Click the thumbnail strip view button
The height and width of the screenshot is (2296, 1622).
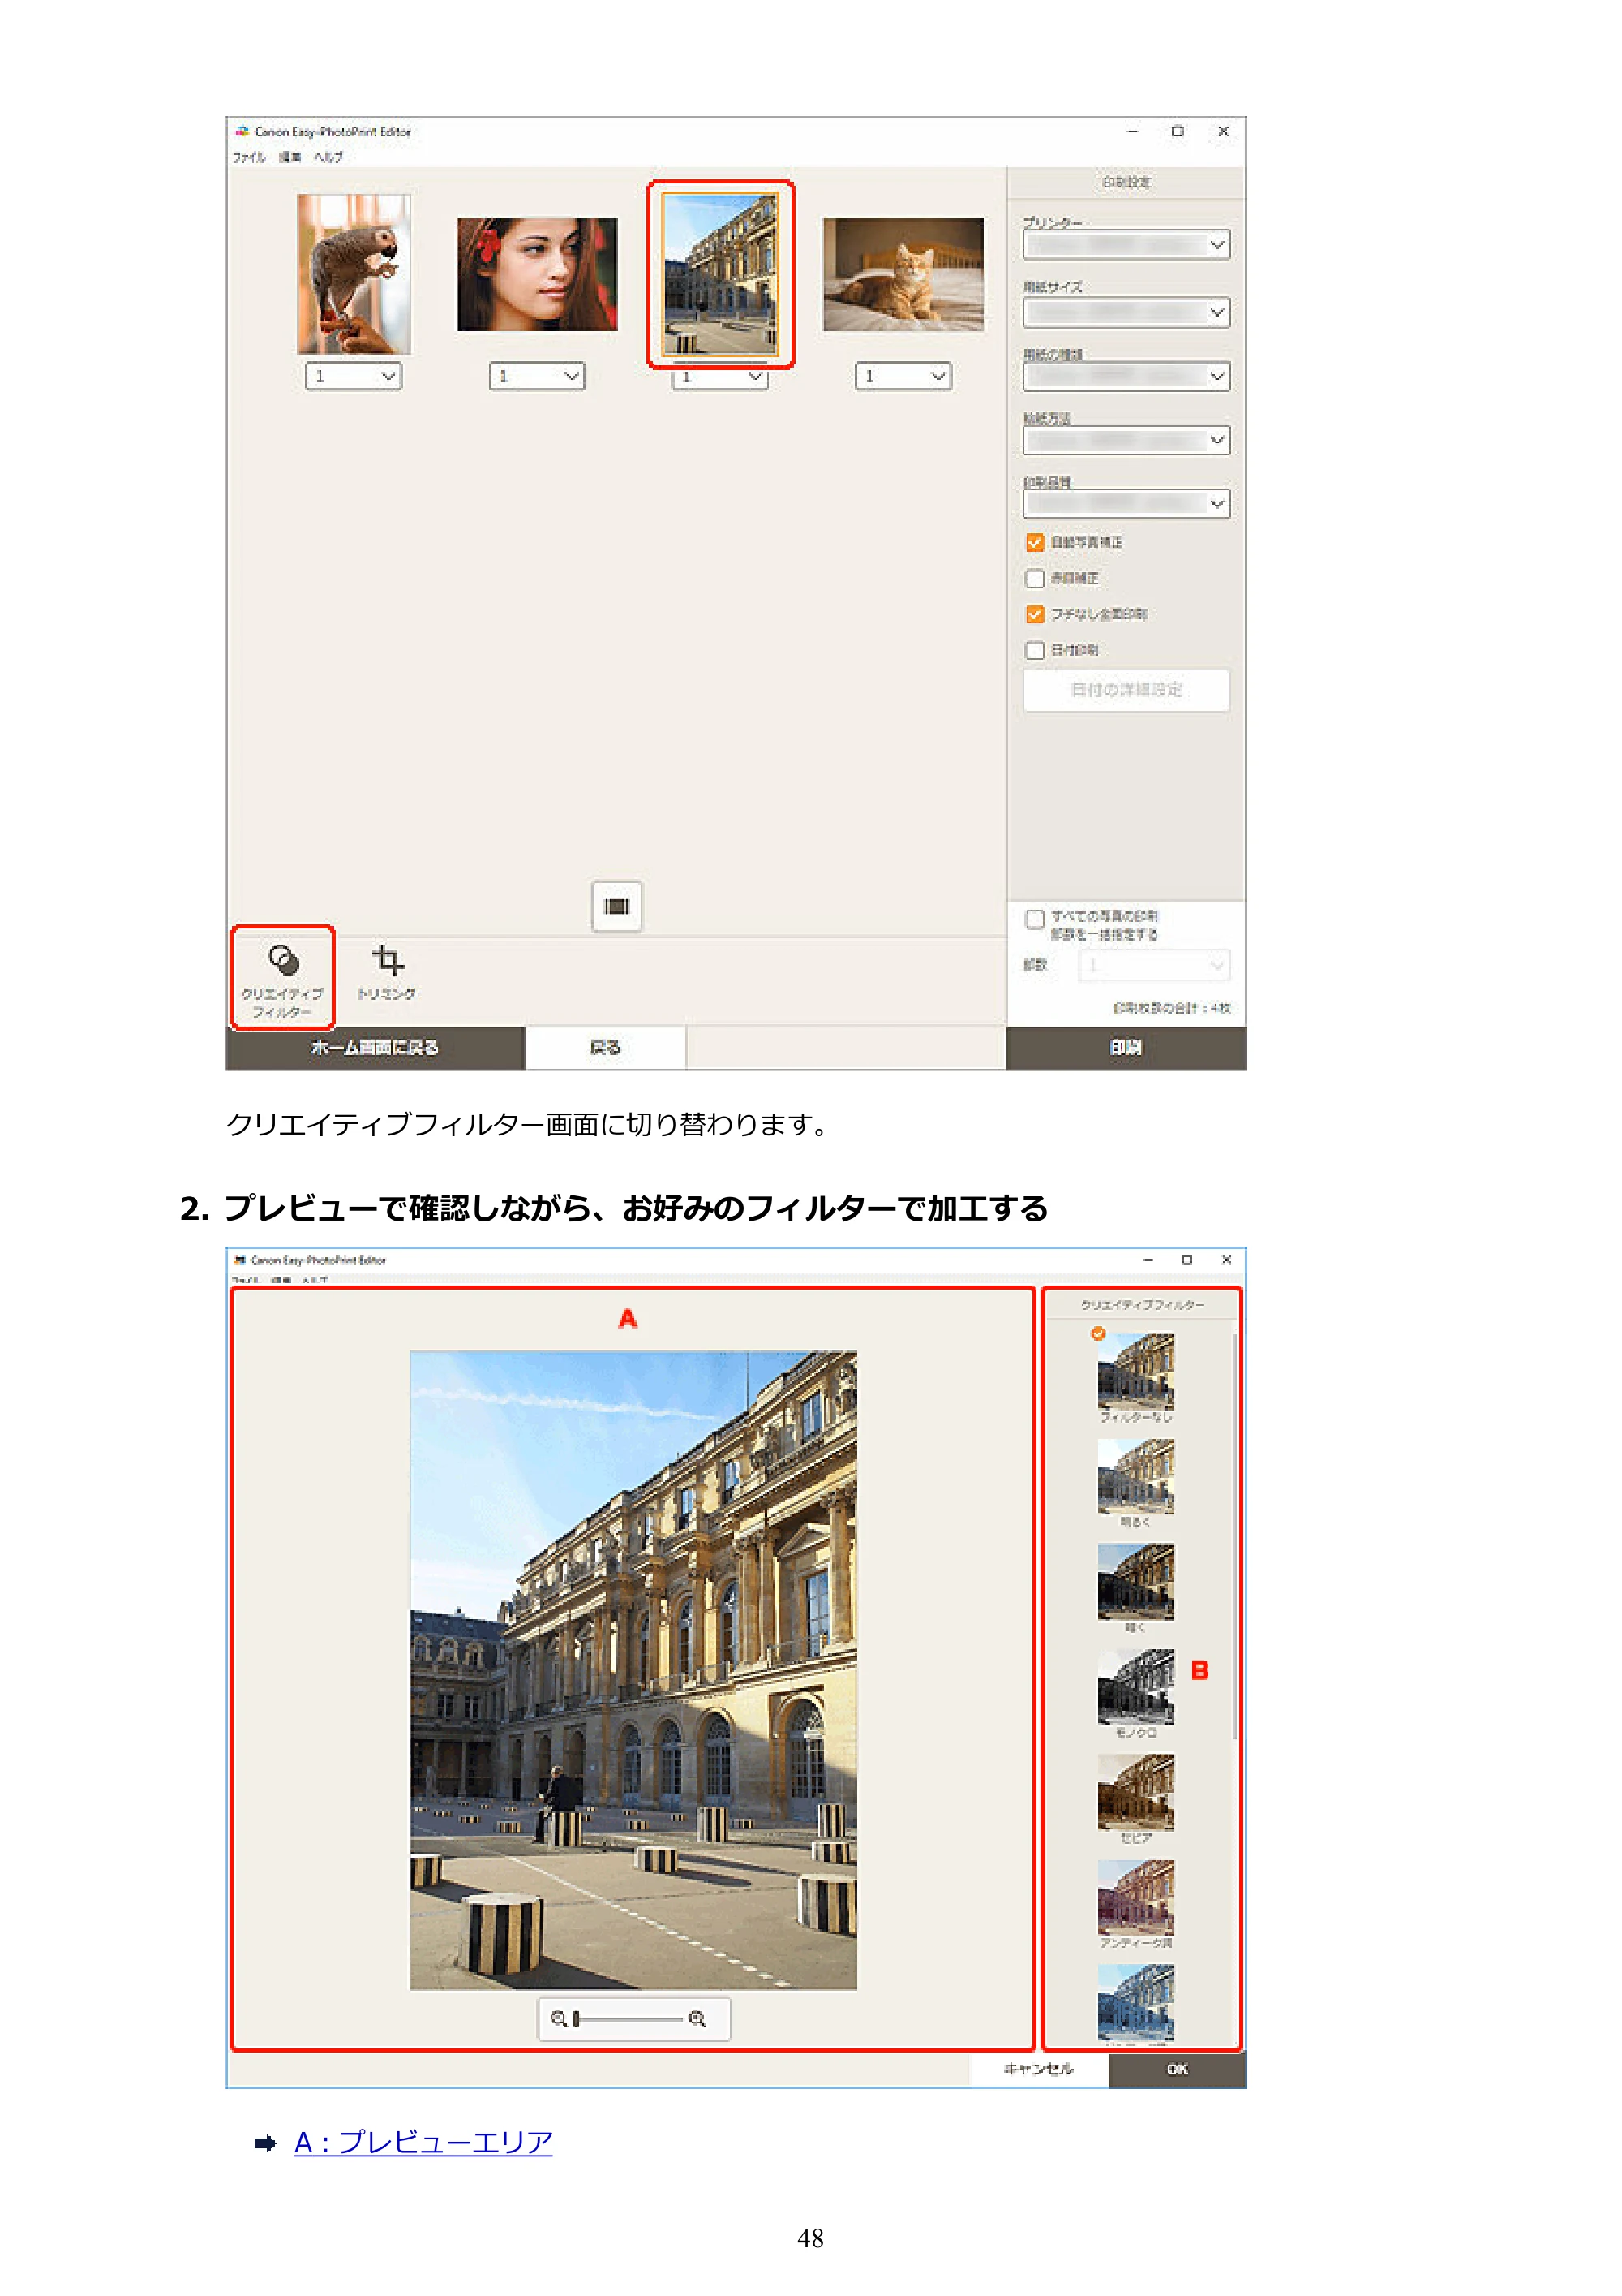616,906
